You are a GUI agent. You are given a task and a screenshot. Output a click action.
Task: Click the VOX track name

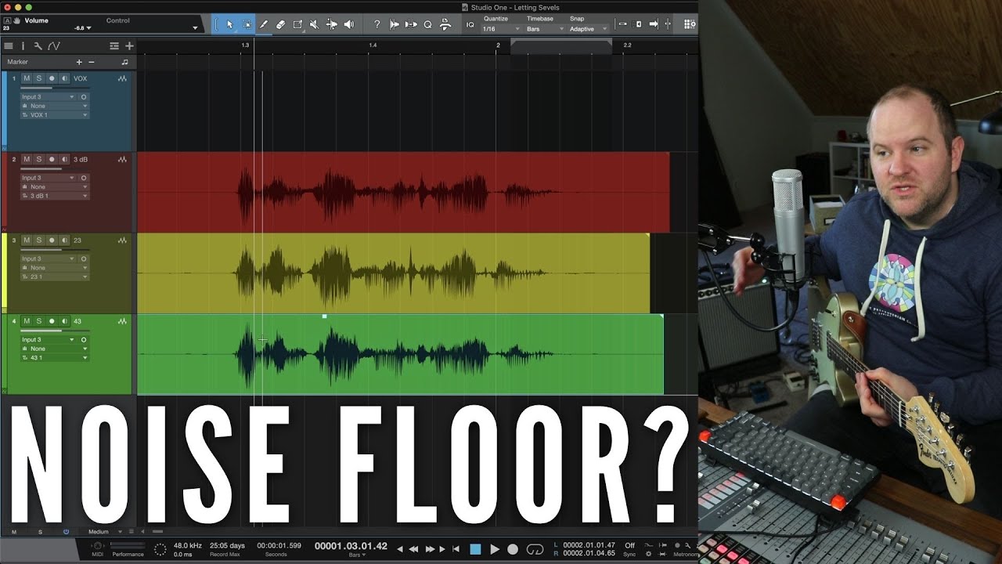point(81,78)
